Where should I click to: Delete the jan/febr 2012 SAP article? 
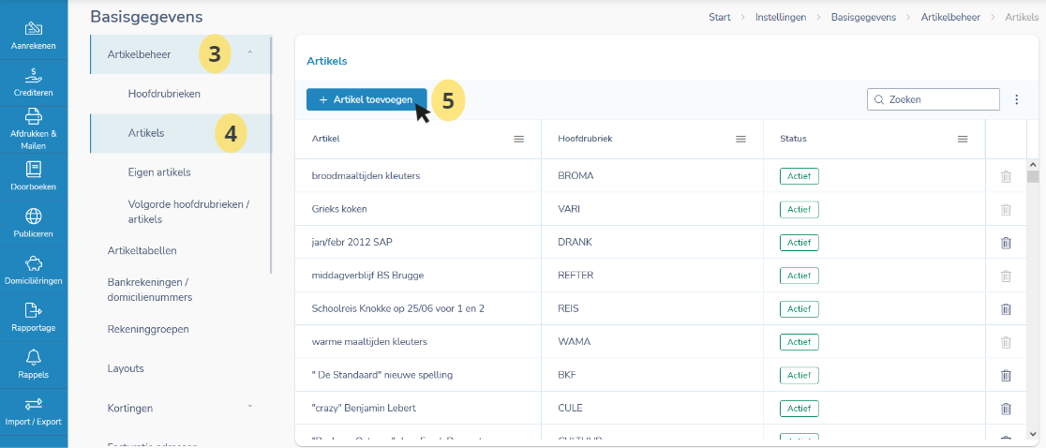pyautogui.click(x=1006, y=243)
